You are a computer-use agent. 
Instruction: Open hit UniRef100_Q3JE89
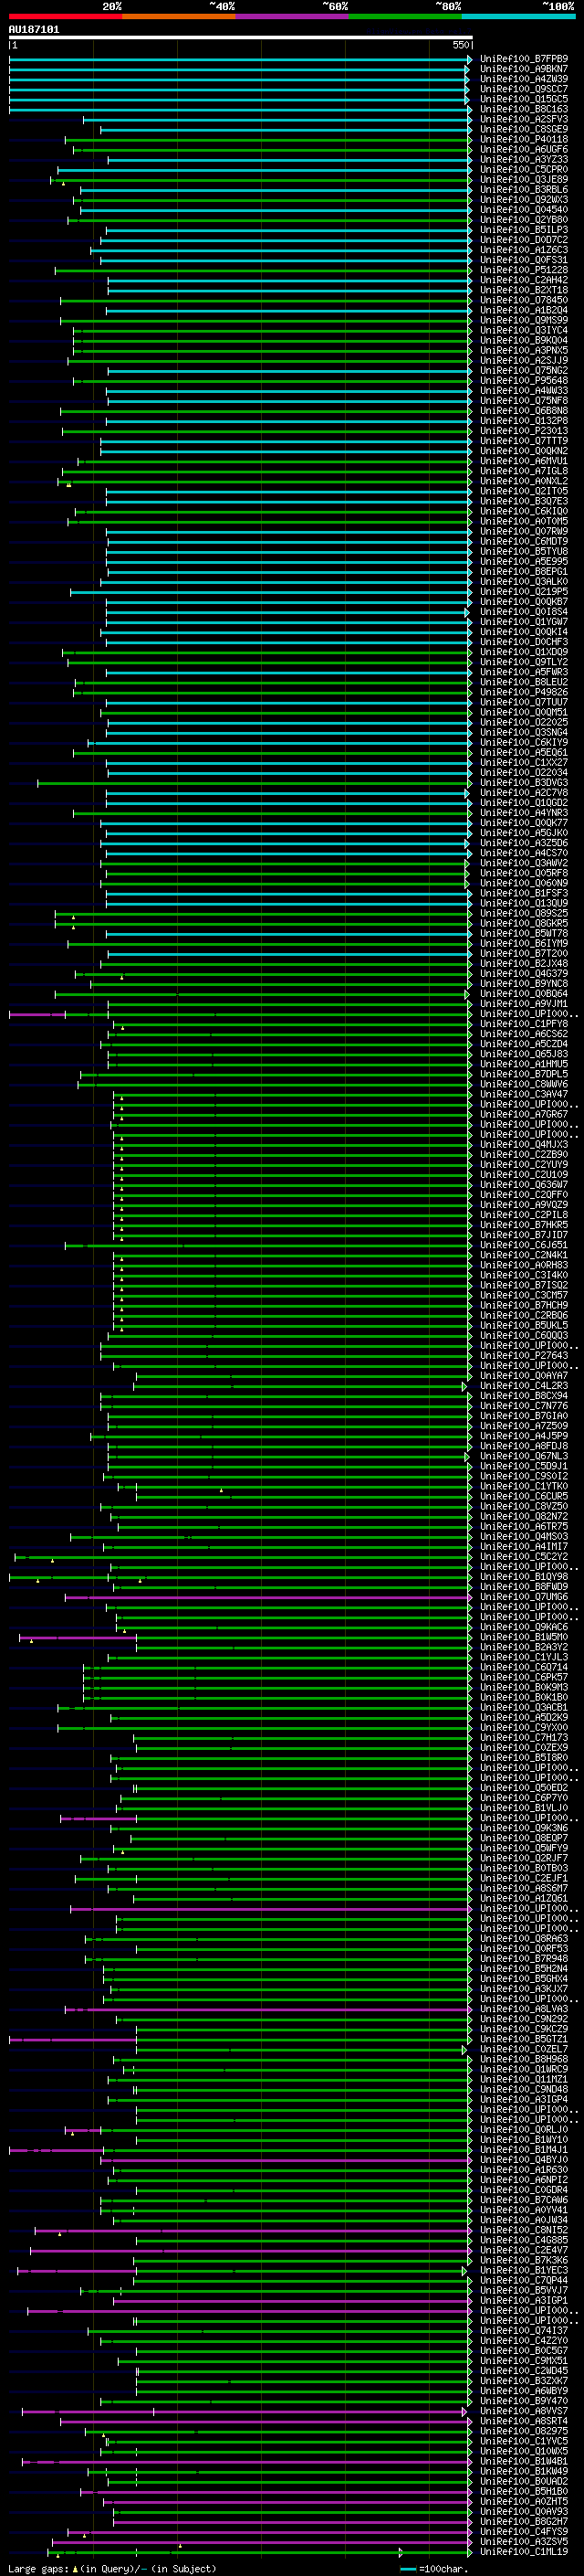(524, 180)
